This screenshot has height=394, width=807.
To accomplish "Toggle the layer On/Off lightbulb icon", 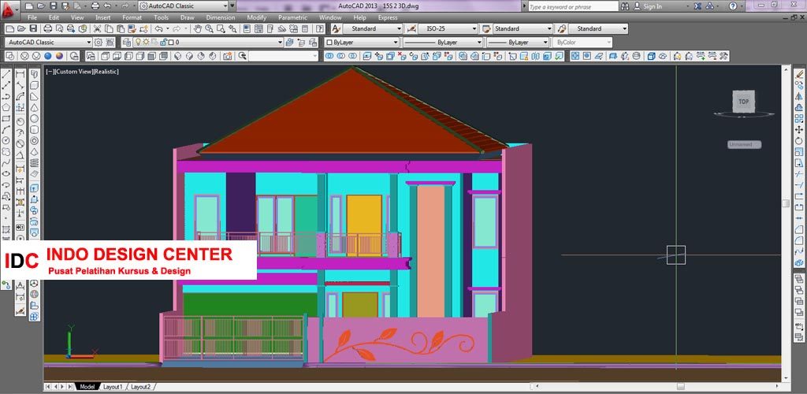I will [x=138, y=43].
